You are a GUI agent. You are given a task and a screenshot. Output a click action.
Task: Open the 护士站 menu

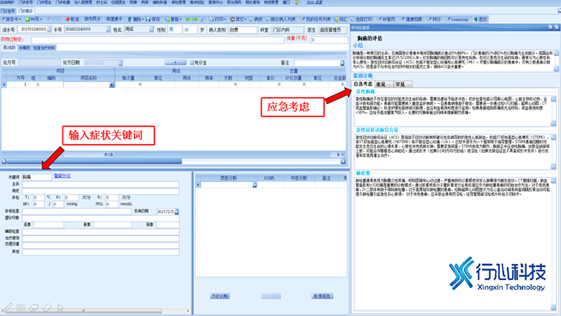pyautogui.click(x=102, y=3)
